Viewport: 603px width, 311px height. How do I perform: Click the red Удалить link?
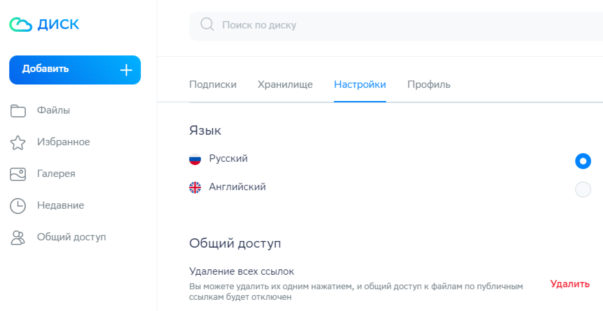tap(570, 284)
